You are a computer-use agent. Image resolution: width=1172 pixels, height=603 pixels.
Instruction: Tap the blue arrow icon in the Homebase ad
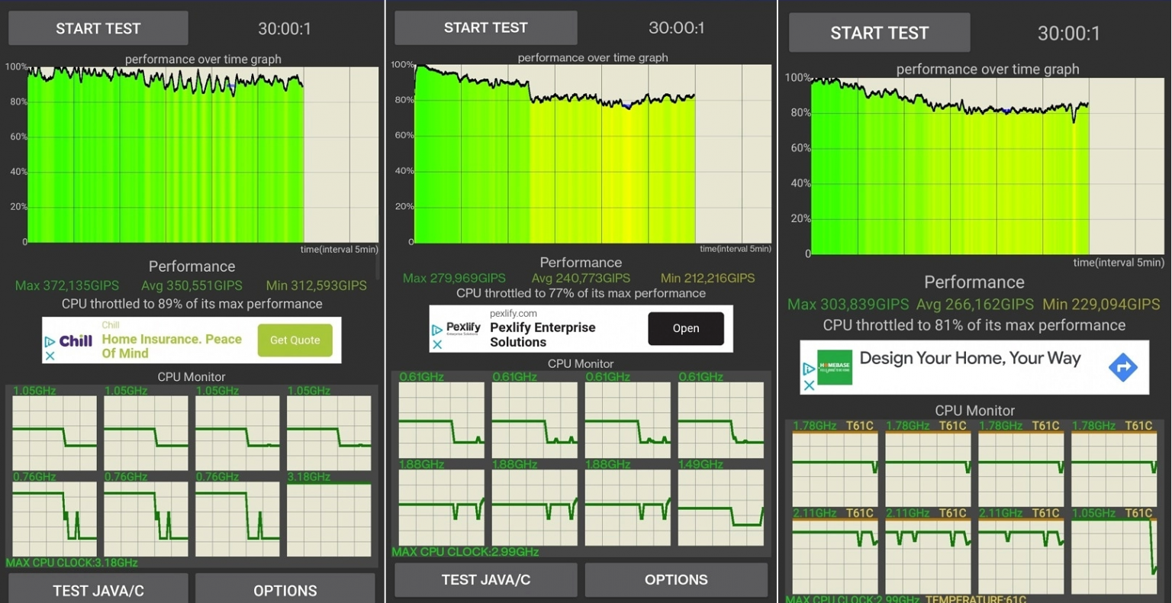point(1122,368)
